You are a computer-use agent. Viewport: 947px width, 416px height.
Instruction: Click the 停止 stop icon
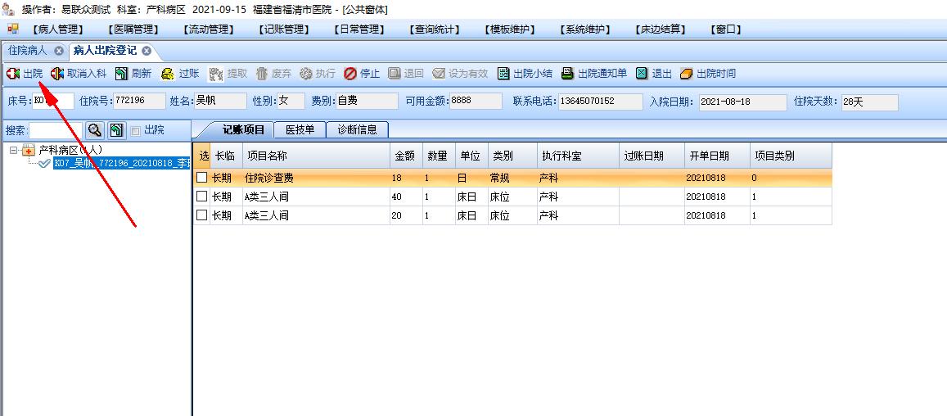tap(350, 74)
